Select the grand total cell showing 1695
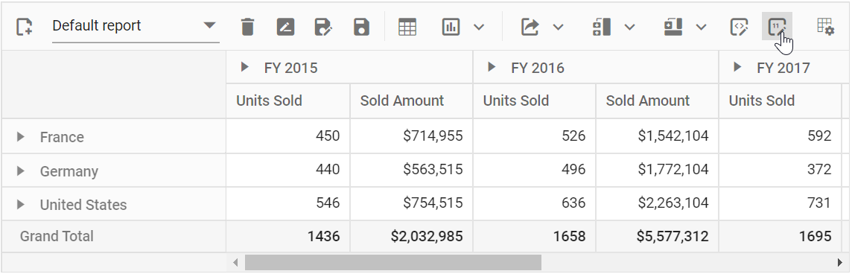This screenshot has width=852, height=274. click(781, 237)
